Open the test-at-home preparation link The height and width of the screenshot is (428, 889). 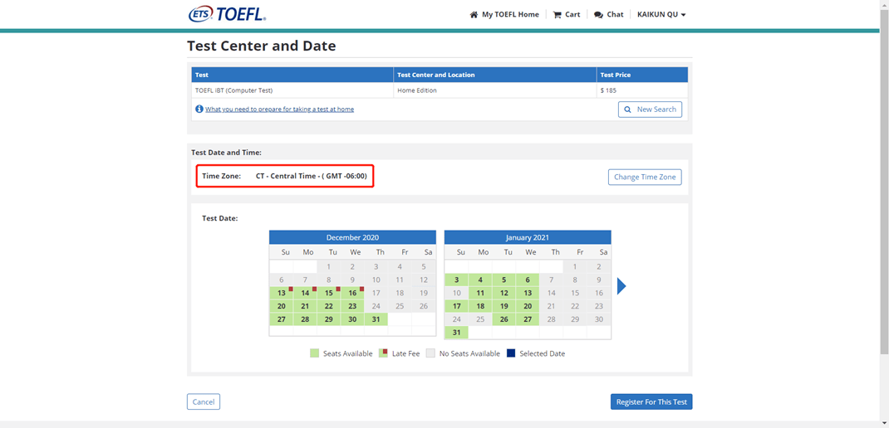click(x=279, y=109)
